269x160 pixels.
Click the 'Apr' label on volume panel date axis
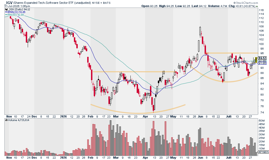coord(145,158)
